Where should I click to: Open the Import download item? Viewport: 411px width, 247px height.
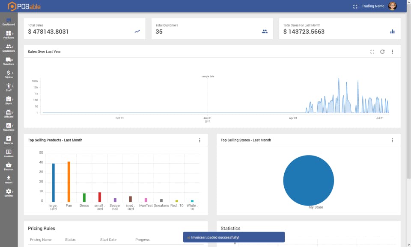9,180
